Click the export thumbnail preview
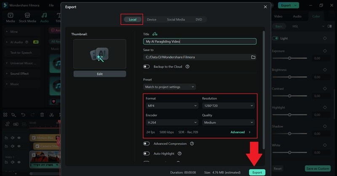337x176 pixels. [x=100, y=54]
